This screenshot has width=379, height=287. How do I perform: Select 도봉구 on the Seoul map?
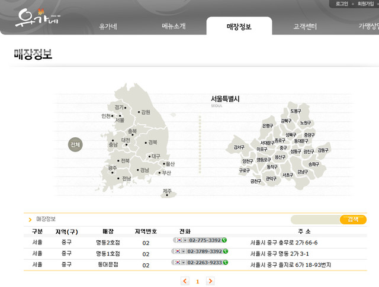click(296, 111)
